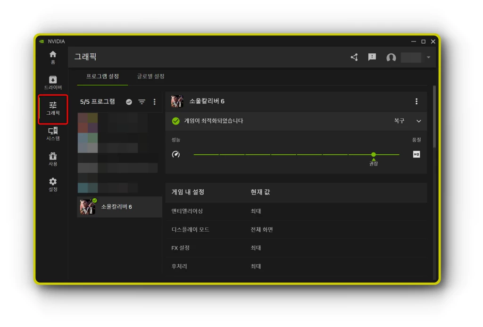The height and width of the screenshot is (327, 483).
Task: Open the feedback notification icon
Action: click(x=372, y=57)
